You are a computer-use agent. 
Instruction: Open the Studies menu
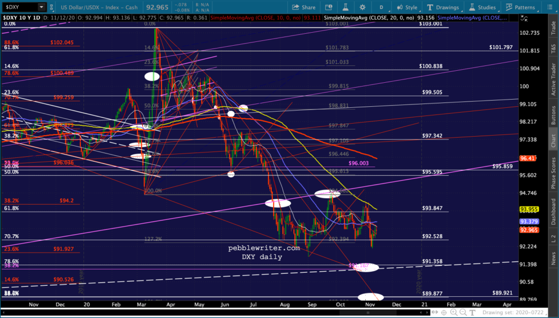point(483,7)
